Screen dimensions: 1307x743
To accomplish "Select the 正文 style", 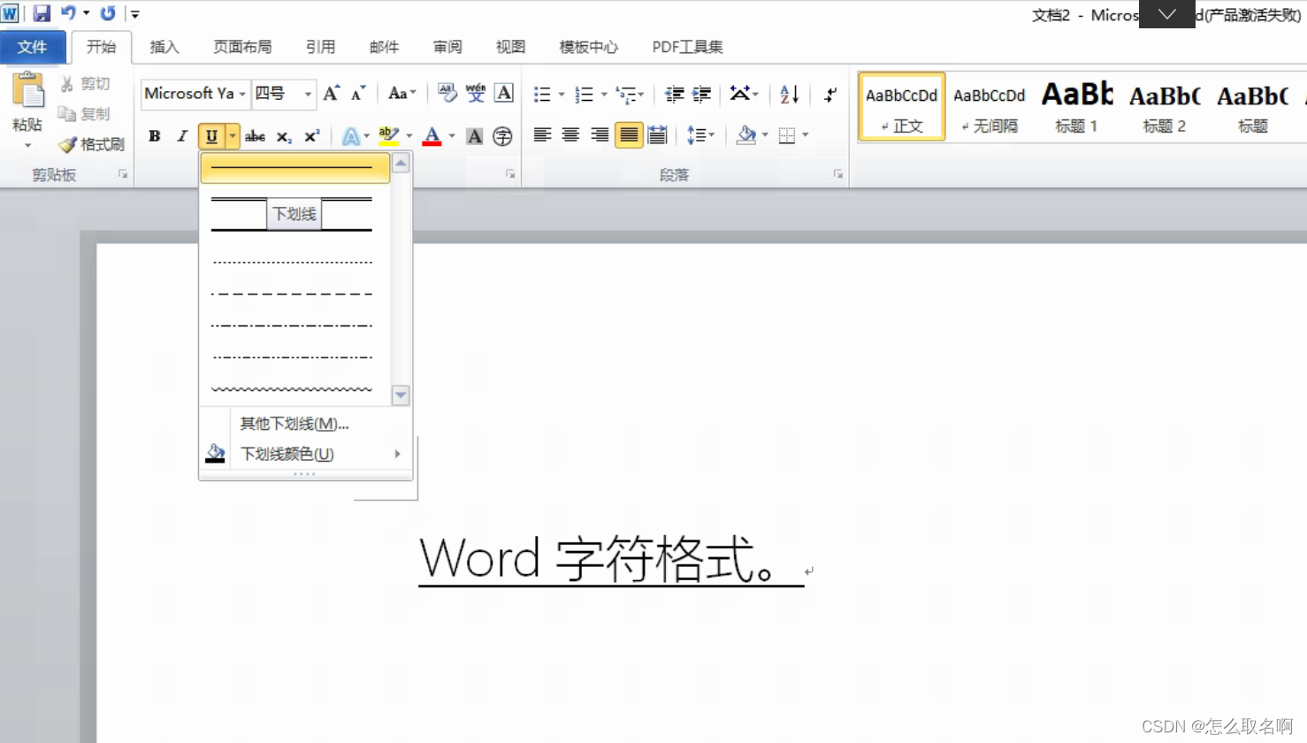I will coord(901,107).
